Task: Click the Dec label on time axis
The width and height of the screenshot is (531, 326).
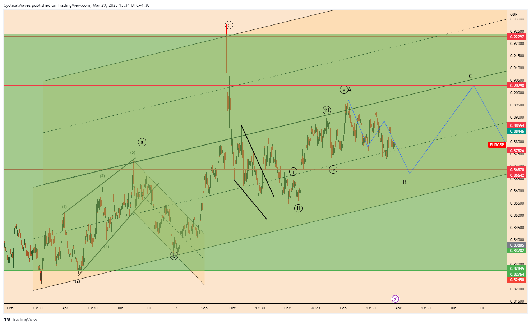Action: (x=287, y=308)
